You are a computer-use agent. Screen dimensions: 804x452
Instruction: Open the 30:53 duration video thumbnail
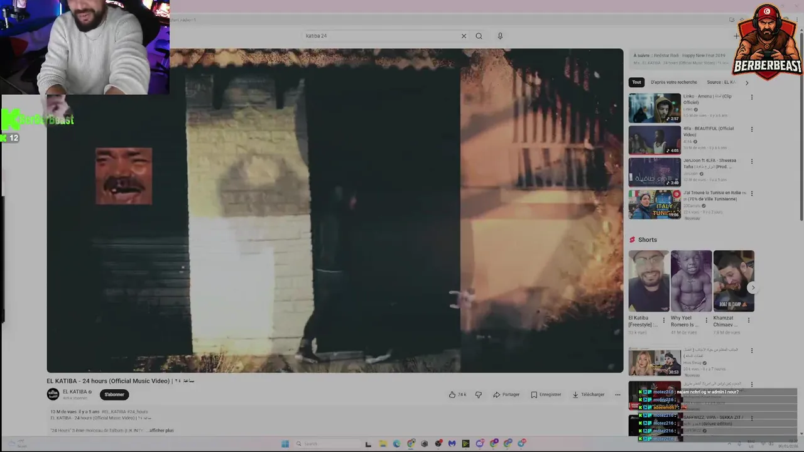[x=655, y=362]
